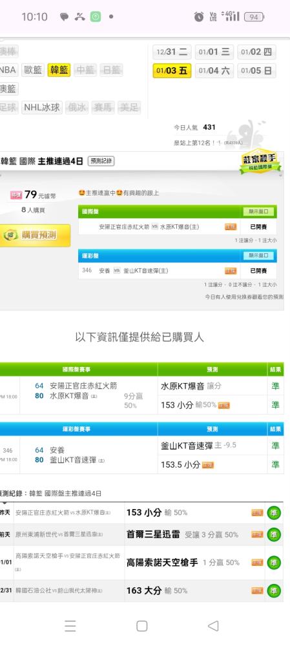Click the 購買預測 button
Screen dimensions: 290x646
[35, 235]
